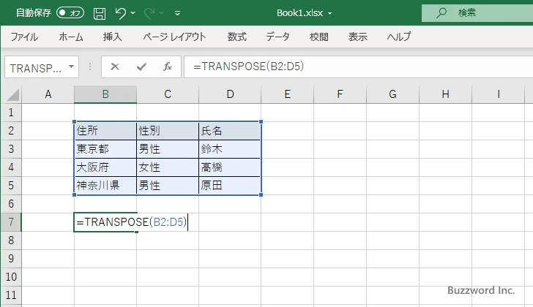Click the magnifier search icon
Viewport: 533px width, 307px height.
click(441, 13)
